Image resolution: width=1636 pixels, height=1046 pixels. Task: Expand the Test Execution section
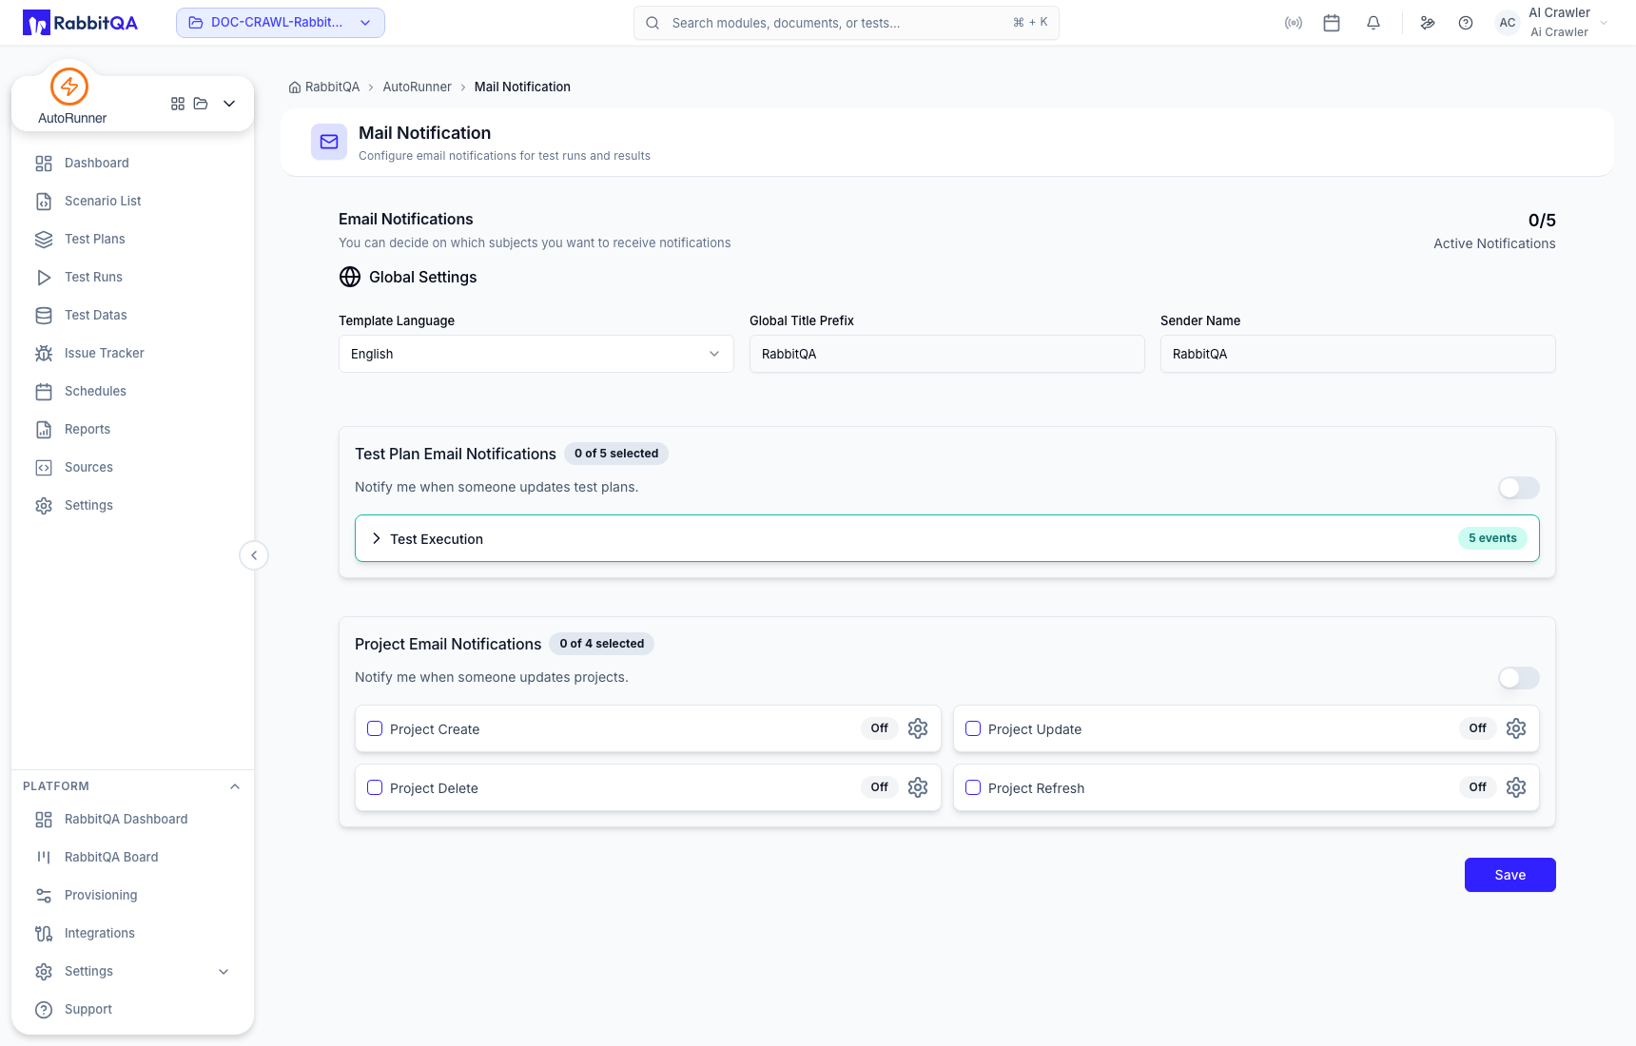(x=947, y=538)
